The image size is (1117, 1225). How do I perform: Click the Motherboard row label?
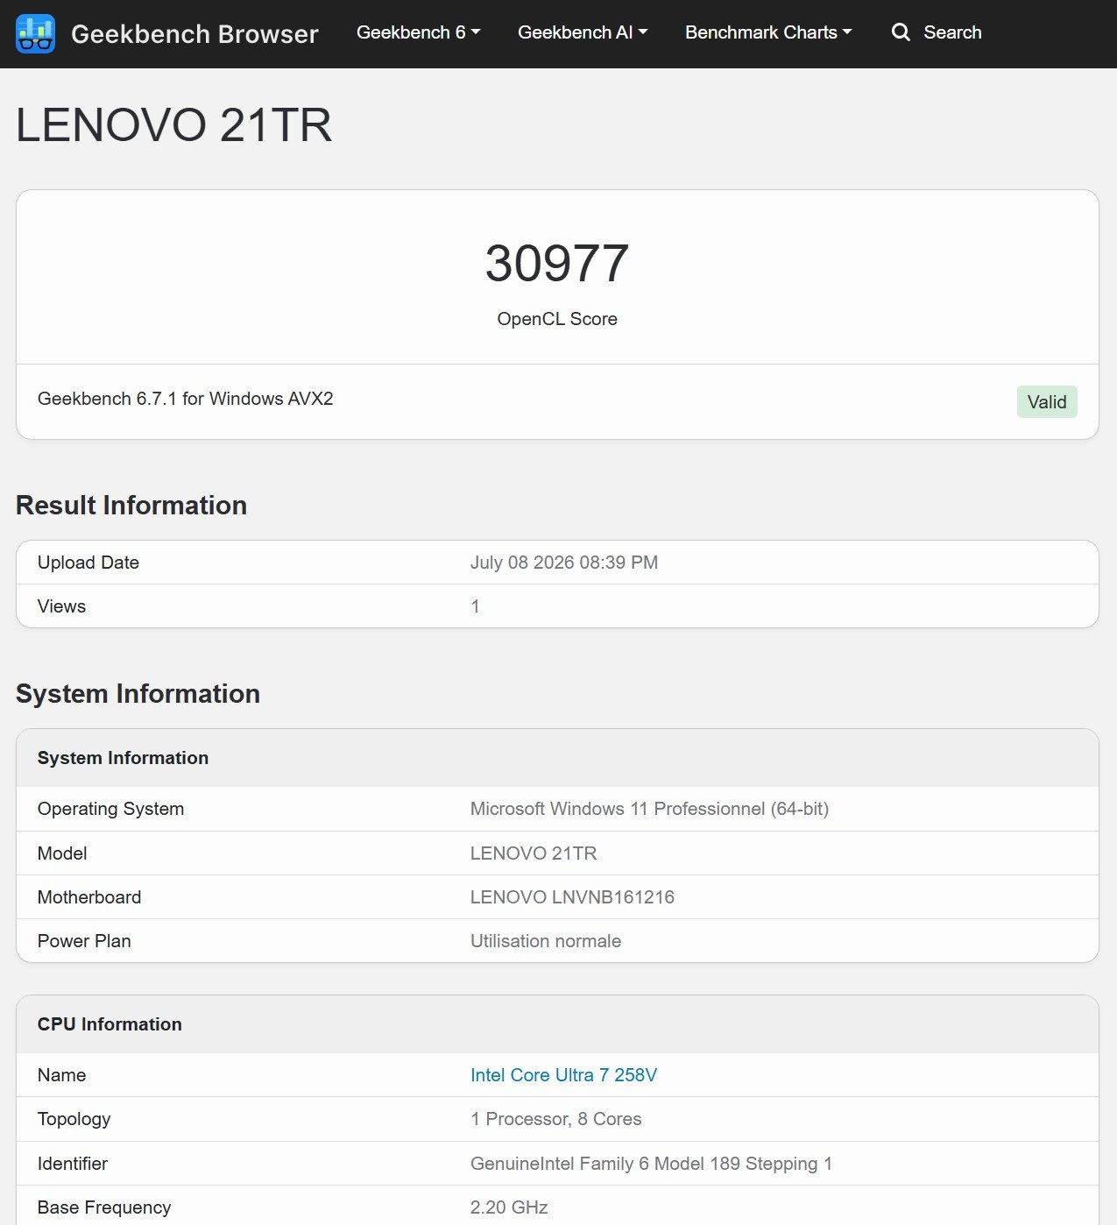click(89, 897)
